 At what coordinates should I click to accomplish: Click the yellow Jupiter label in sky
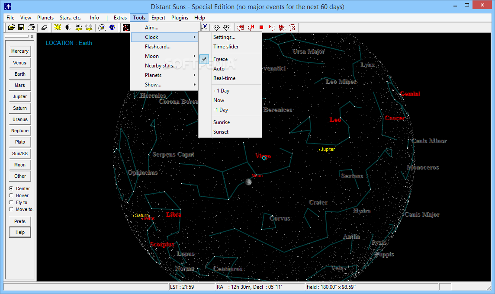[328, 149]
